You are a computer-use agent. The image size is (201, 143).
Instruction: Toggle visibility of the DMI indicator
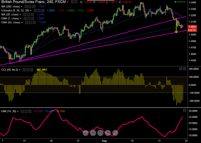(x=22, y=111)
